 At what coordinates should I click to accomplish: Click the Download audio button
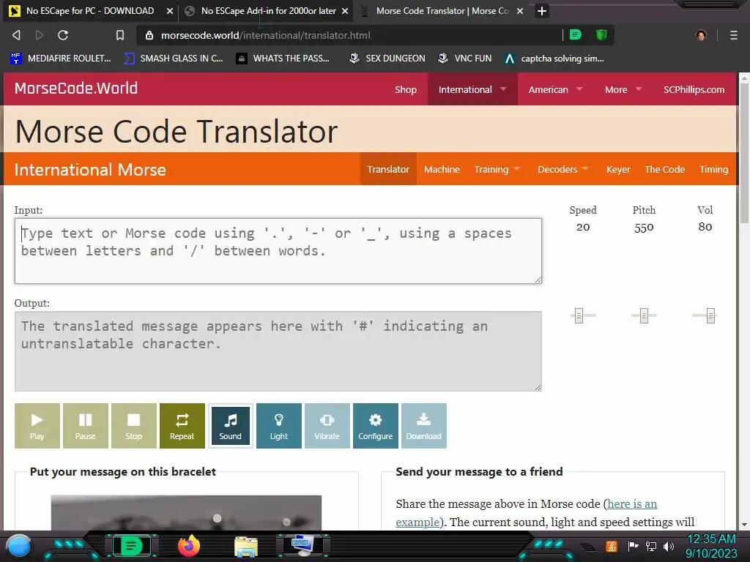(424, 426)
